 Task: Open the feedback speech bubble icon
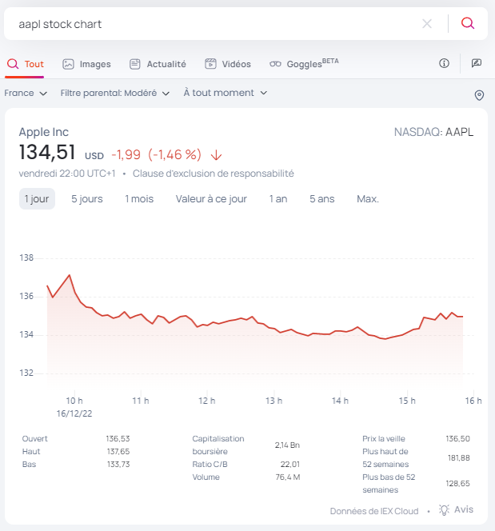point(477,63)
